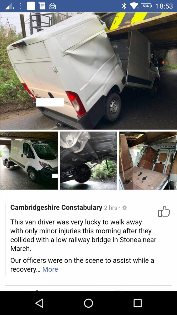The image size is (177, 315).
Task: Tap the Android home circle button
Action: coord(88,303)
